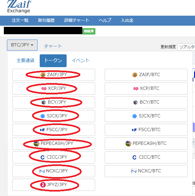Select the PEPECASH/JPY pair label
This screenshot has width=195, height=196.
pyautogui.click(x=57, y=143)
